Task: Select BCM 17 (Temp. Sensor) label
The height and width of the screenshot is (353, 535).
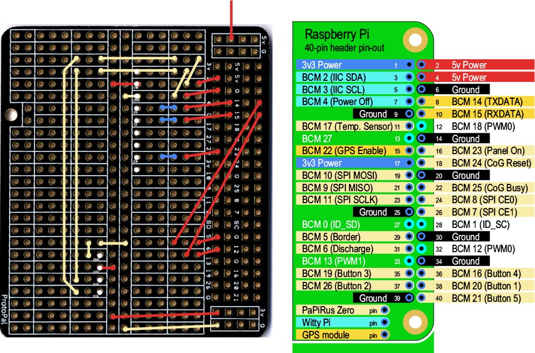Action: 347,126
